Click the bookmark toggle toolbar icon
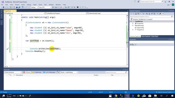This screenshot has width=175, height=98. pos(78,7)
